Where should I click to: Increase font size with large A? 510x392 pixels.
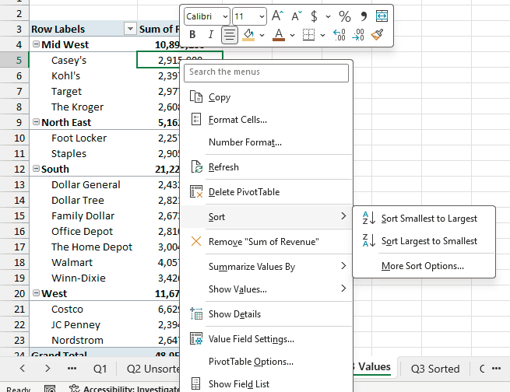click(x=277, y=16)
